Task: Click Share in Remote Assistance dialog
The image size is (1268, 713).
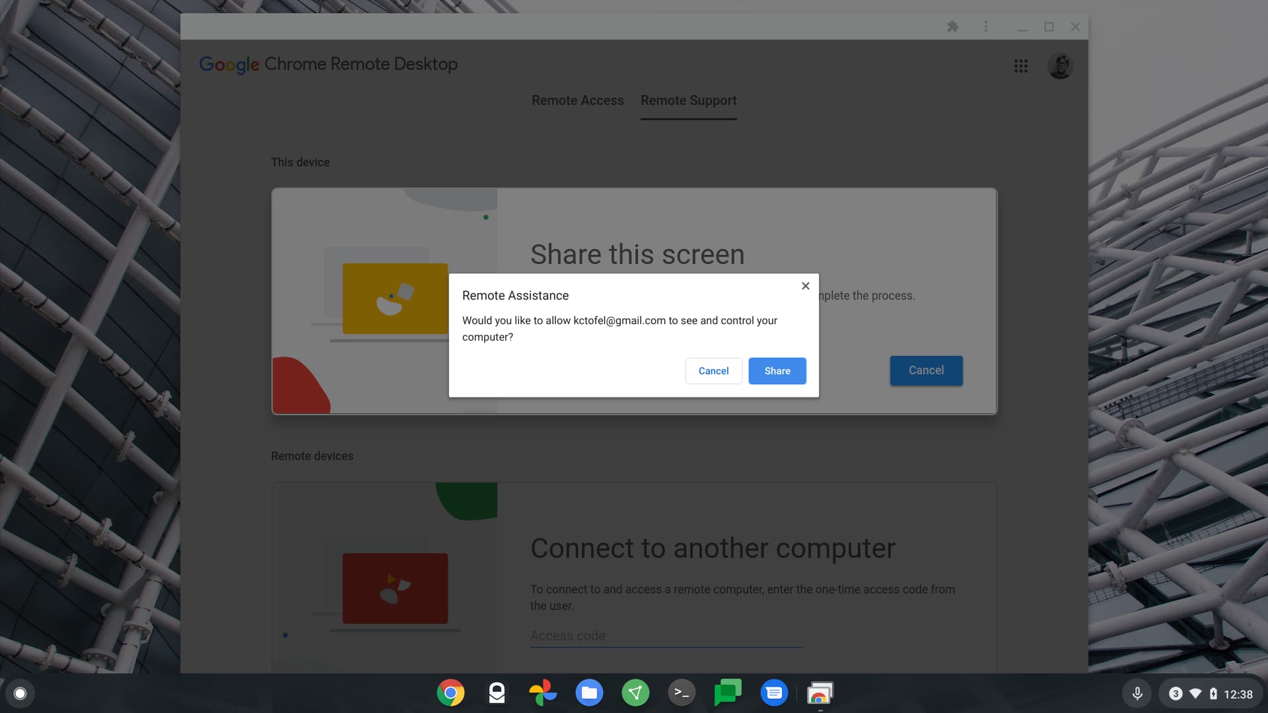Action: pos(777,371)
